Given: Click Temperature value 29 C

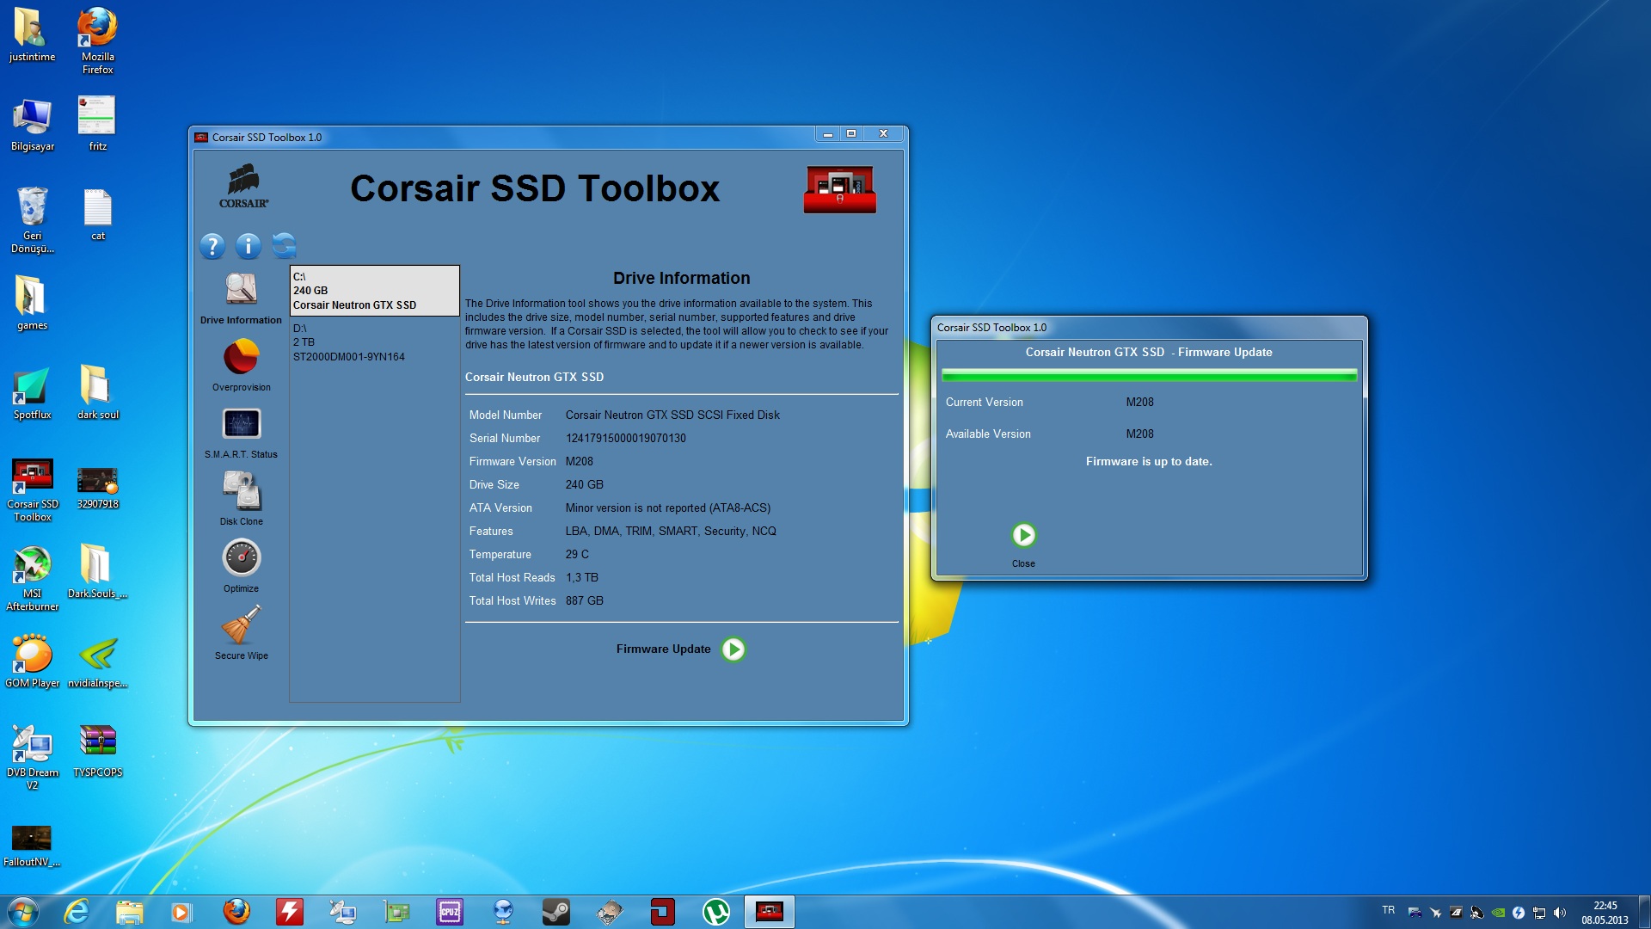Looking at the screenshot, I should pos(577,555).
